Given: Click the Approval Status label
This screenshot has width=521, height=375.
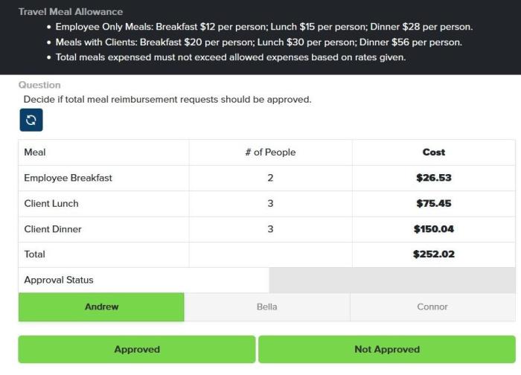Looking at the screenshot, I should [x=59, y=280].
